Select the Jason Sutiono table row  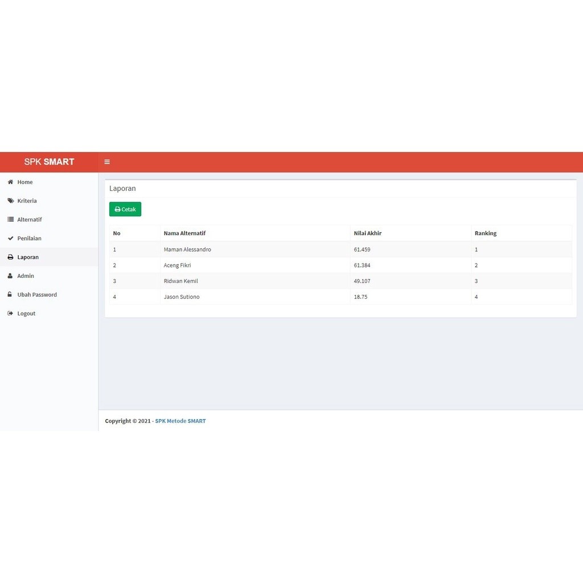tap(340, 297)
